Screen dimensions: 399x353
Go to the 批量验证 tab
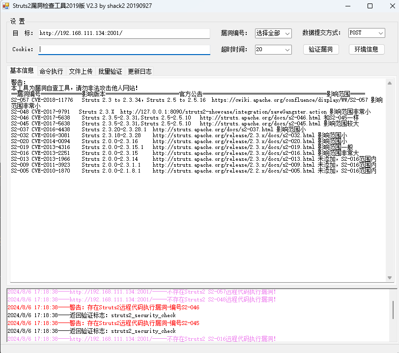[110, 71]
